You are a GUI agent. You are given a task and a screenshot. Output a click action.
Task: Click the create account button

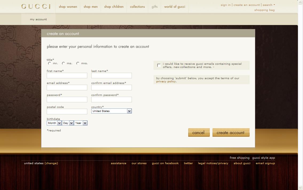point(231,132)
